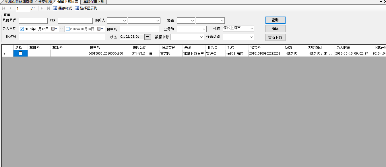The width and height of the screenshot is (386, 167).
Task: Click the 选择显示列 column chooser icon
Action: (x=77, y=8)
